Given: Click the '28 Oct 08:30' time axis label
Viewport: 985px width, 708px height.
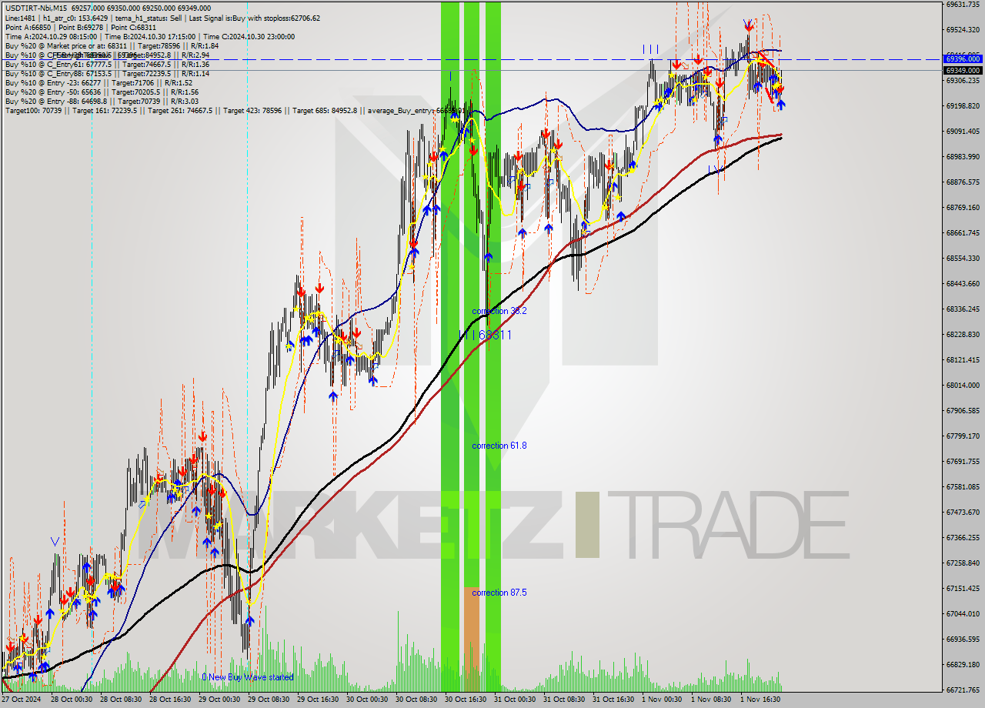Looking at the screenshot, I should click(x=122, y=700).
